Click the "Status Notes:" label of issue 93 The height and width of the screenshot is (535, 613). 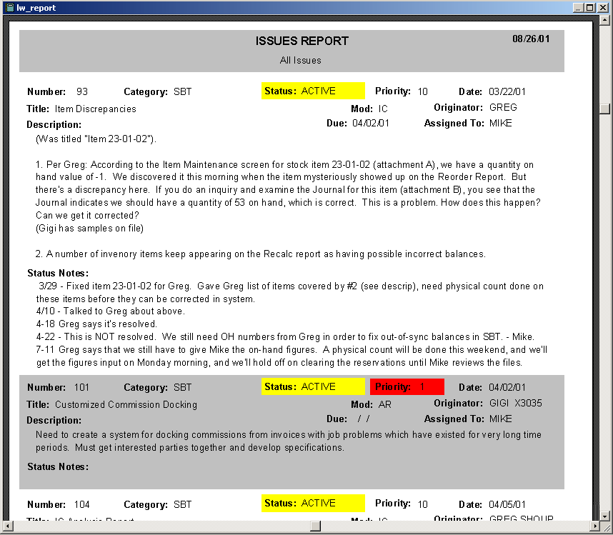click(58, 273)
